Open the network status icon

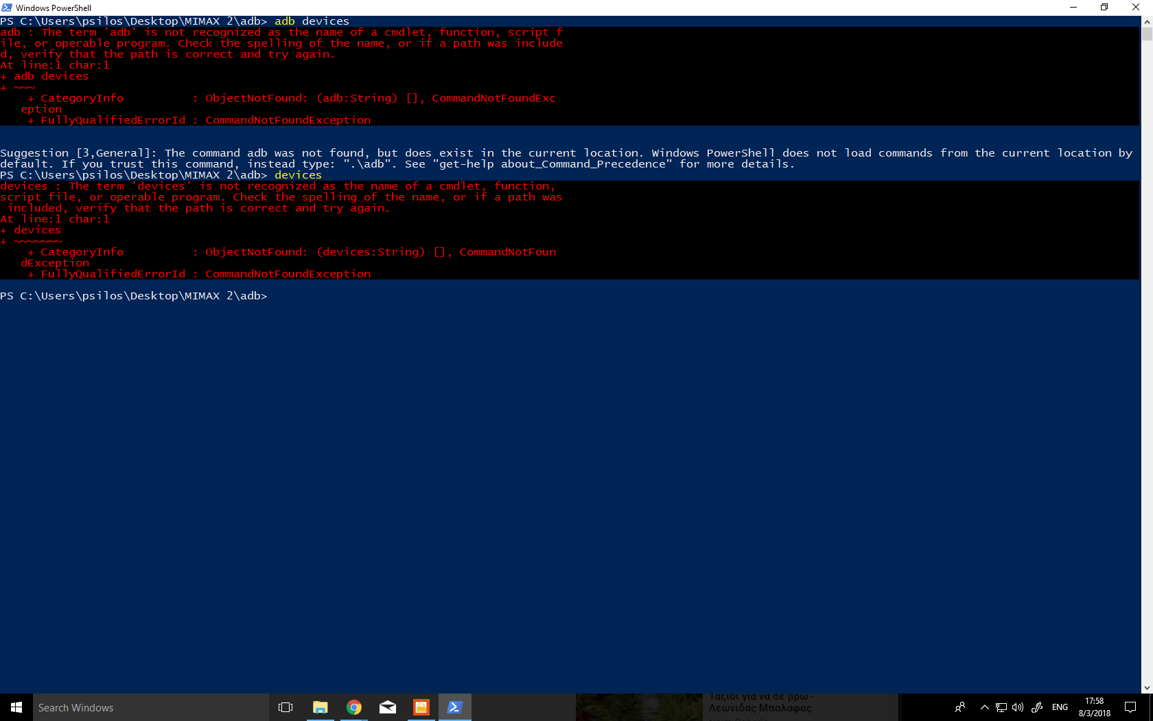pos(1001,707)
